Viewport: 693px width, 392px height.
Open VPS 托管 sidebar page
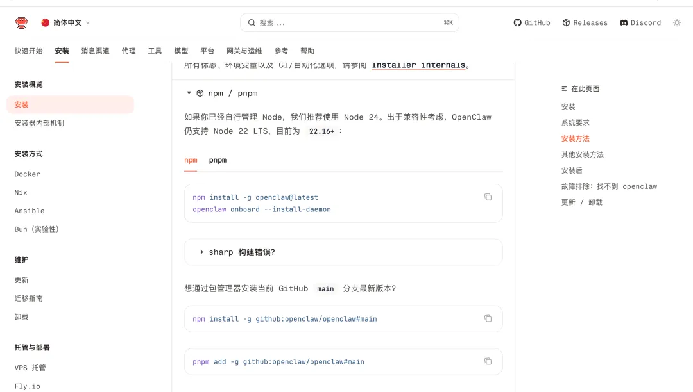[x=30, y=368]
